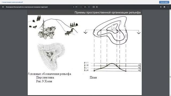Open the PDF viewer more-actions menu
The width and height of the screenshot is (171, 96).
click(168, 7)
